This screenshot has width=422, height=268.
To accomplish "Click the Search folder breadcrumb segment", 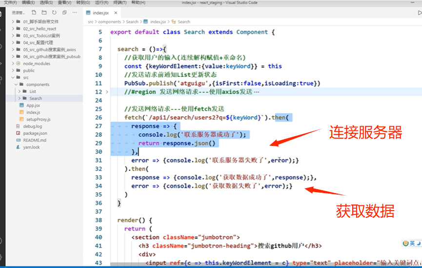I will 132,22.
